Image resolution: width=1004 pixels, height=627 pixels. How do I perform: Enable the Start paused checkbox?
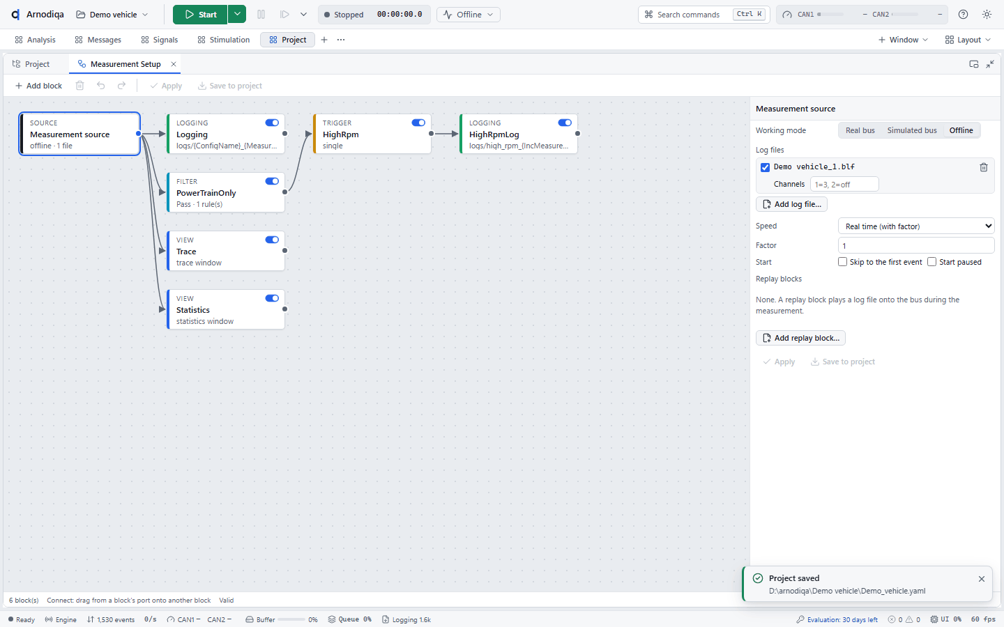[931, 262]
